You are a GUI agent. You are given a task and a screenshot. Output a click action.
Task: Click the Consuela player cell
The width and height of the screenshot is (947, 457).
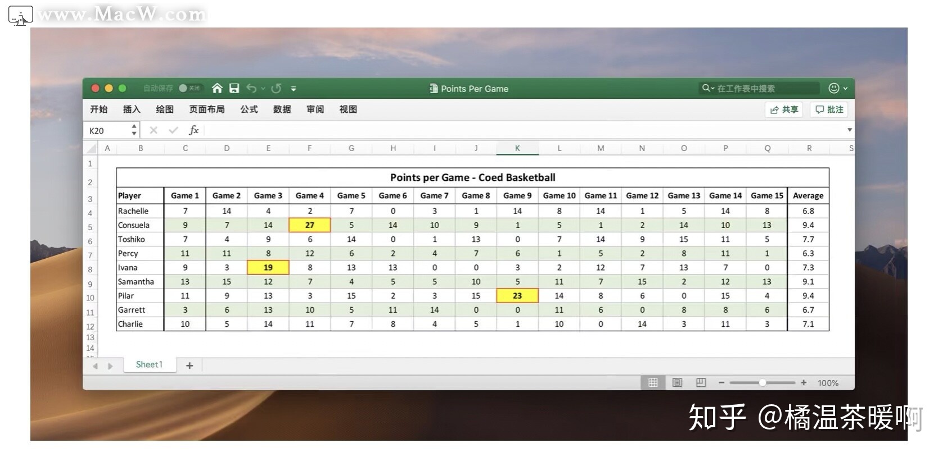140,225
